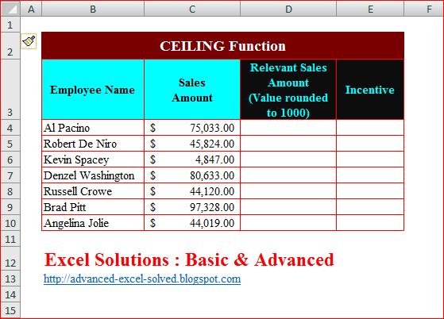444x319 pixels.
Task: Select empty Relevant Sales cell for Kevin Spacey
Action: coord(288,159)
